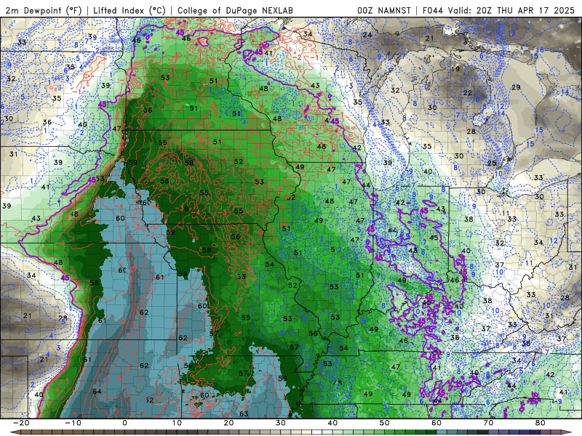
Task: Click the '19' dewpoint value on map
Action: point(455,69)
